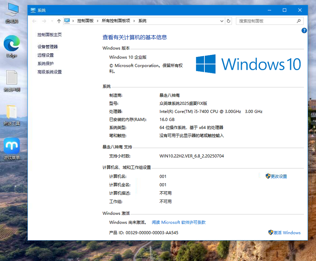This screenshot has height=261, width=316.
Task: Click the RAM value 16.0 GB
Action: pos(167,119)
